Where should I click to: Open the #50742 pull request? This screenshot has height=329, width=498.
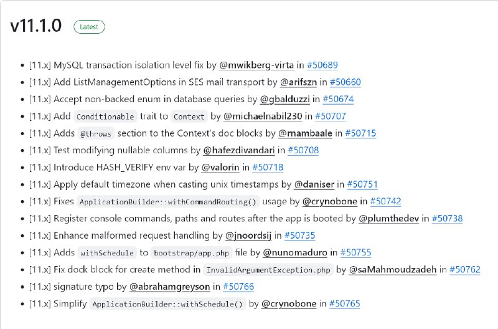click(385, 201)
